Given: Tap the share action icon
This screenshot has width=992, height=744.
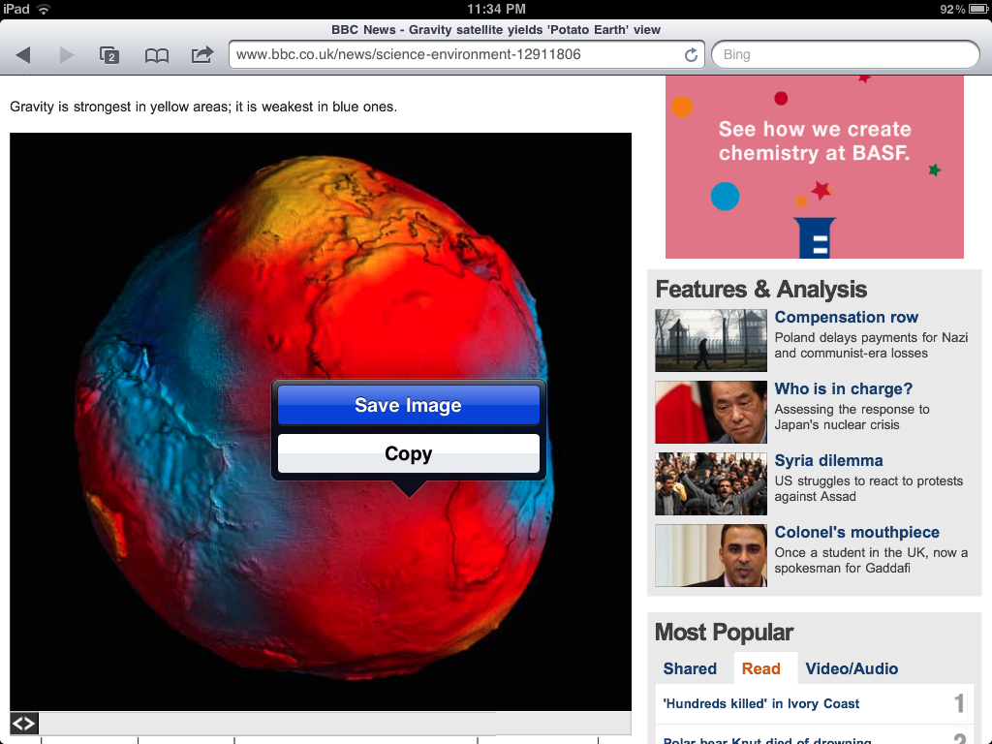Looking at the screenshot, I should click(x=201, y=54).
